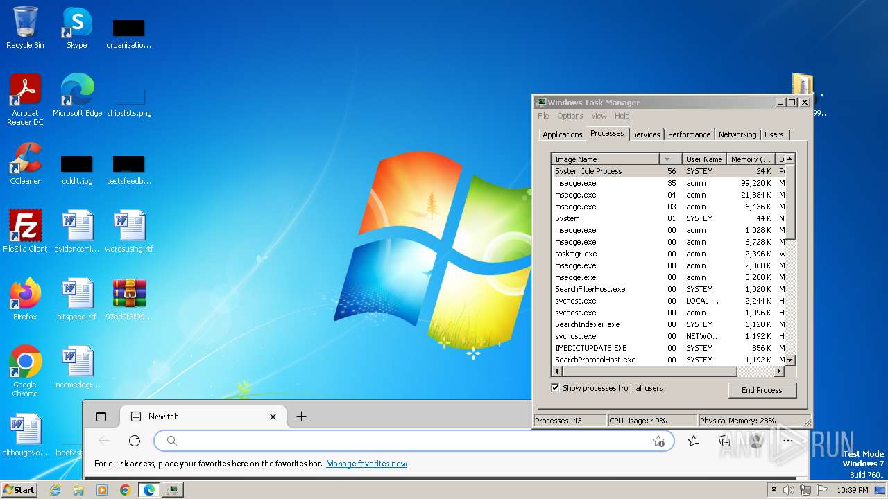Launch Skype from the desktop
Viewport: 888px width, 499px height.
(77, 28)
